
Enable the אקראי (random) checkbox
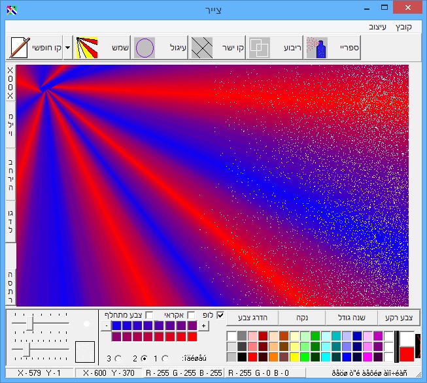tap(191, 315)
